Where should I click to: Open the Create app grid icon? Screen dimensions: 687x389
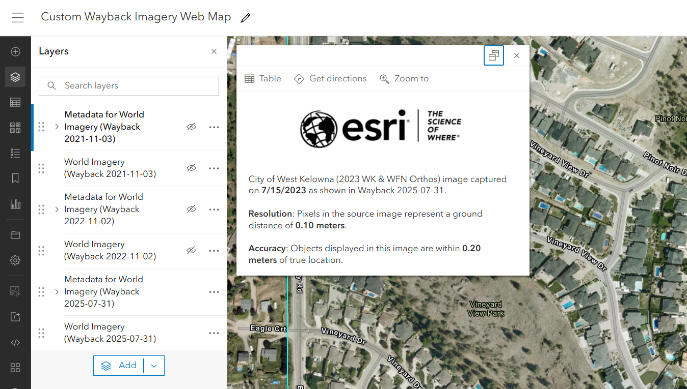(15, 368)
